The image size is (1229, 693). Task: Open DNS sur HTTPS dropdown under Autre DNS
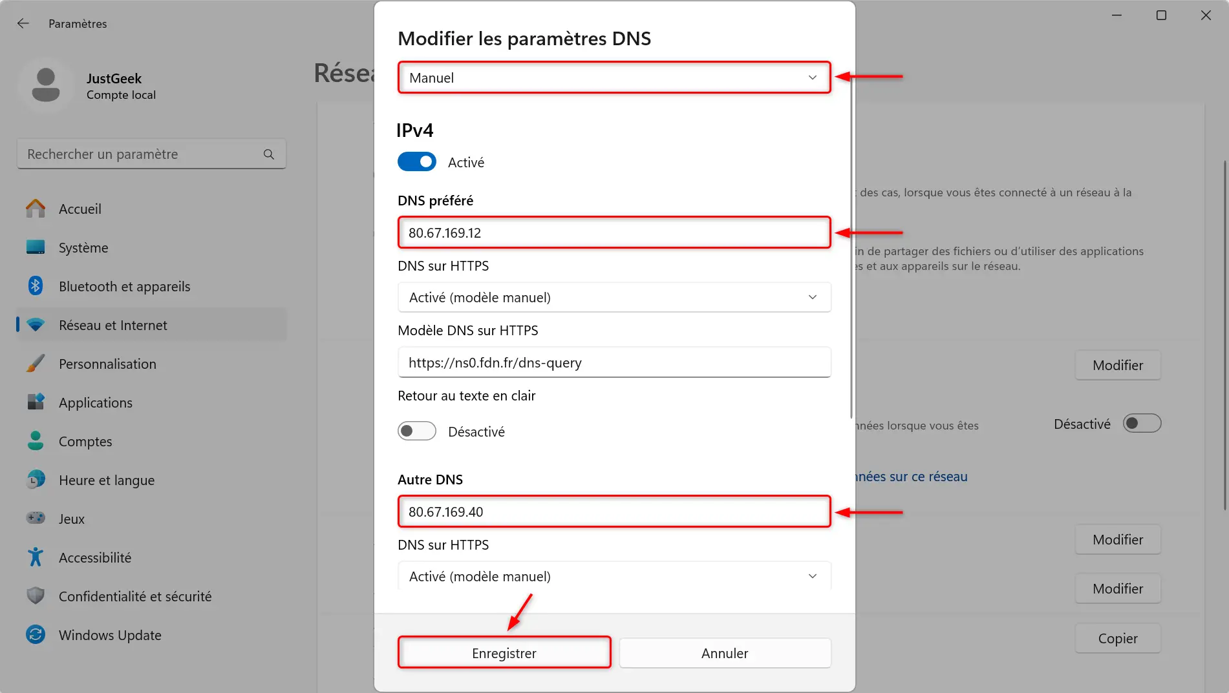(x=614, y=575)
